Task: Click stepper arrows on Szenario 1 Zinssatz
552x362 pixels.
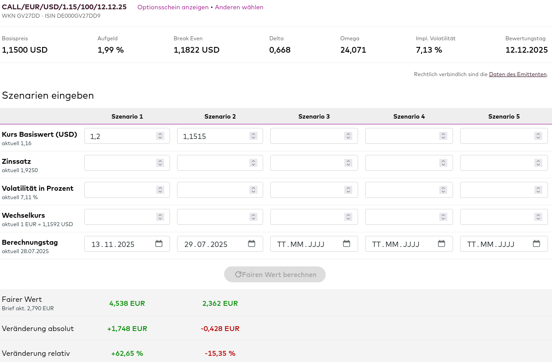Action: click(160, 163)
